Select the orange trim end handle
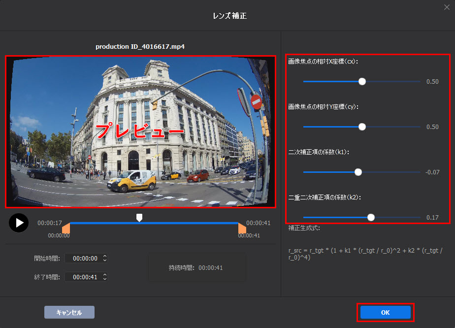The height and width of the screenshot is (328, 455). point(242,228)
